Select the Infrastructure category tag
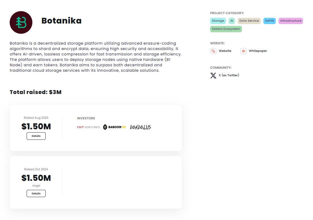This screenshot has width=313, height=220. click(x=291, y=21)
